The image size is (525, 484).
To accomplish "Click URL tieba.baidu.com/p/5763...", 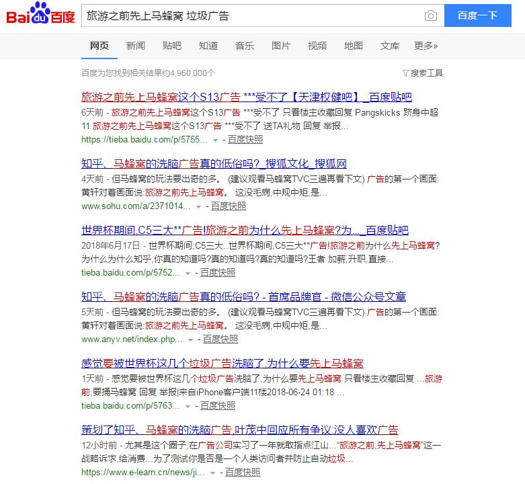I will pyautogui.click(x=130, y=405).
